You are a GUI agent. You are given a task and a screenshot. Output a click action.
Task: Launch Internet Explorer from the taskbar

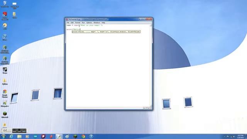pyautogui.click(x=11, y=136)
